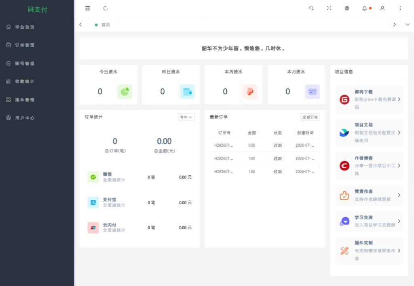The image size is (414, 286).
Task: Click the refresh icon in the top bar
Action: click(x=106, y=8)
